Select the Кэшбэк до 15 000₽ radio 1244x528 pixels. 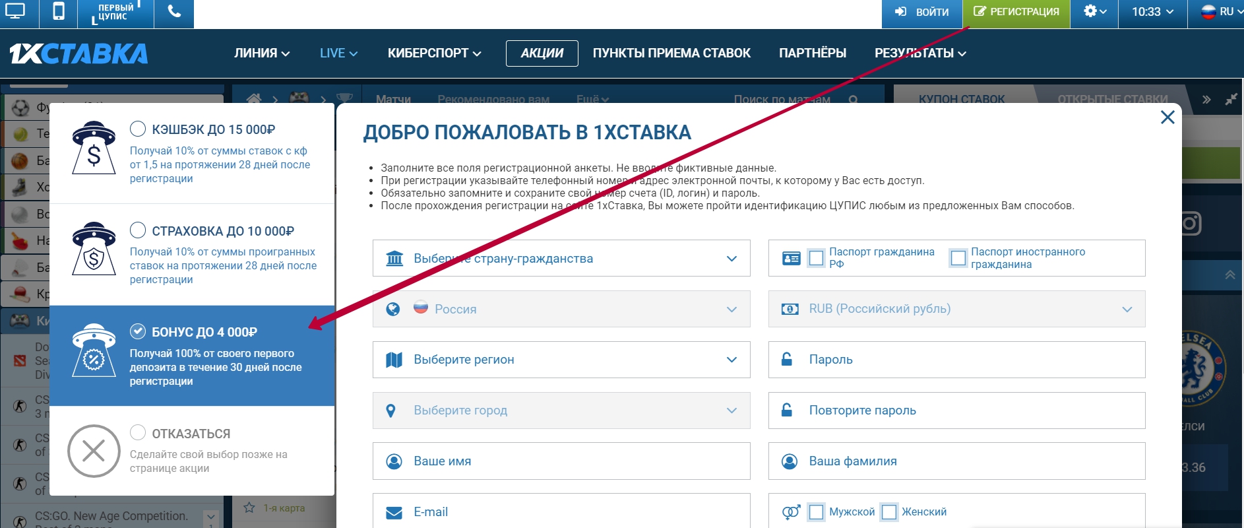coord(138,129)
